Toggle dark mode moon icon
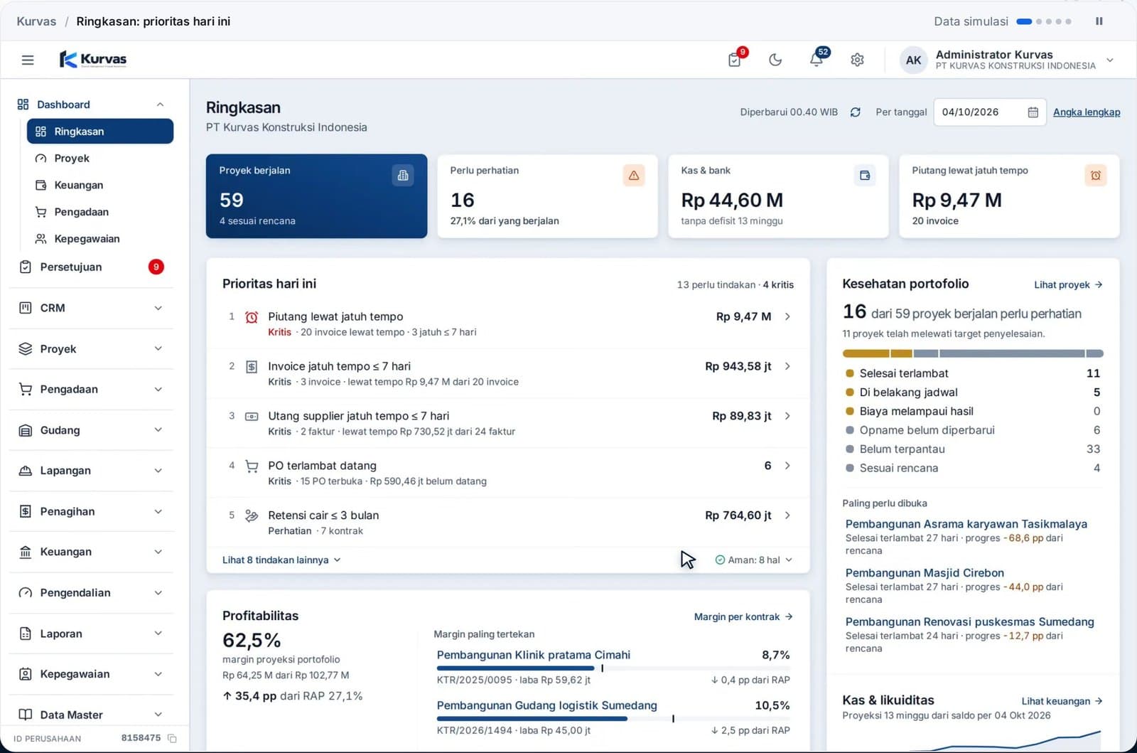 pyautogui.click(x=775, y=60)
